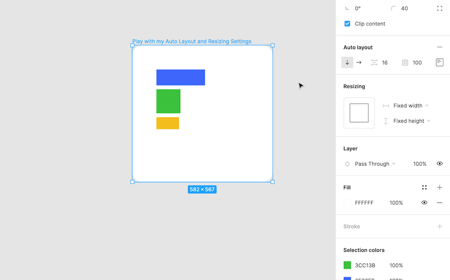The image size is (450, 280).
Task: Select the green square on the canvas
Action: [x=168, y=101]
